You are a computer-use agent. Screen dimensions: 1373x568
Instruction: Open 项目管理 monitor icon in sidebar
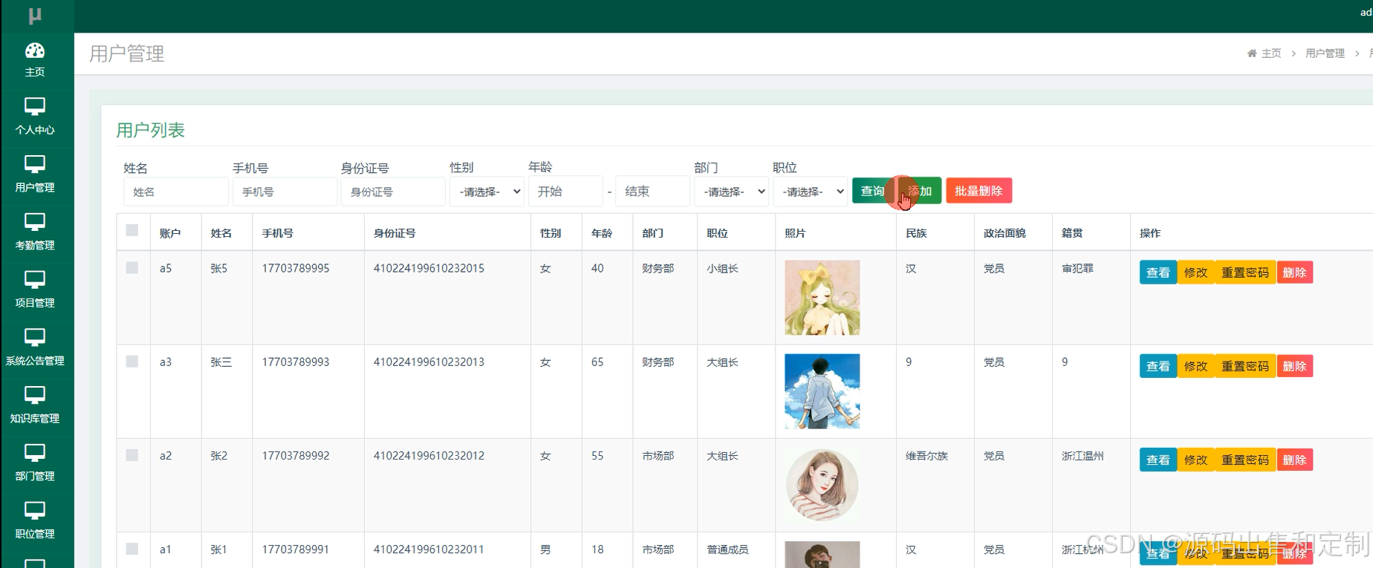pos(35,280)
